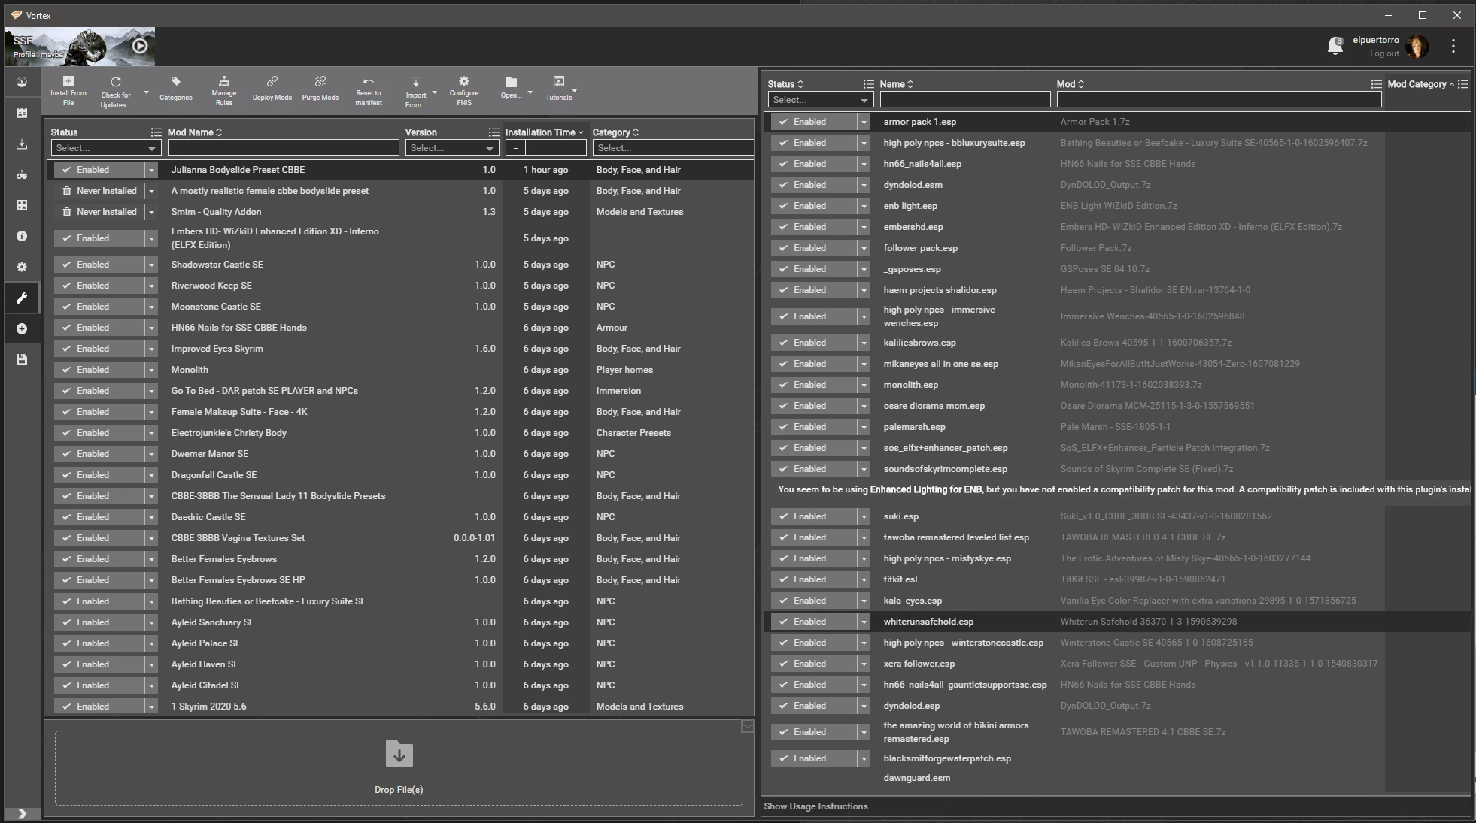Open the mods Status filter Select dropdown
1476x823 pixels.
pos(105,148)
